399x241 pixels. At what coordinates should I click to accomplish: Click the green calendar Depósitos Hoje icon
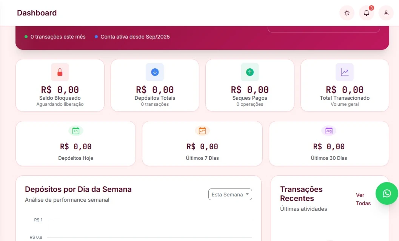pos(75,131)
